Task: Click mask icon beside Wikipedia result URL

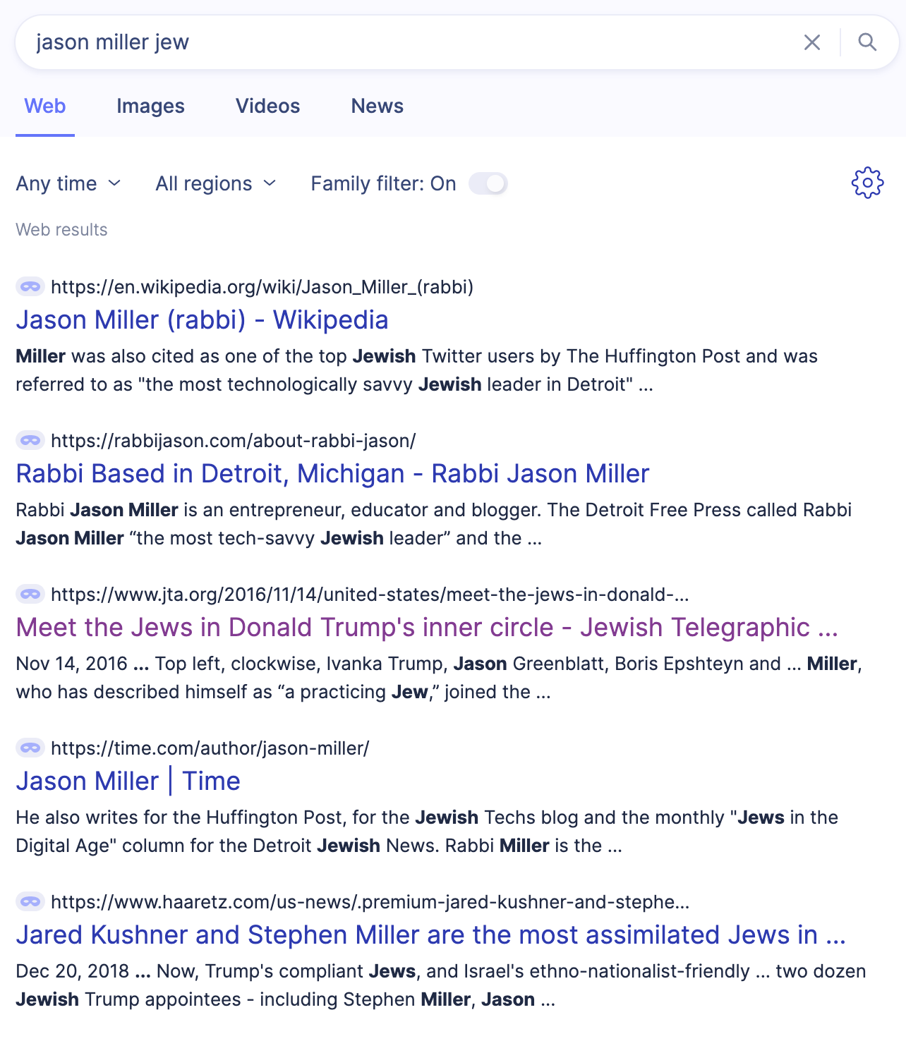Action: (x=30, y=287)
